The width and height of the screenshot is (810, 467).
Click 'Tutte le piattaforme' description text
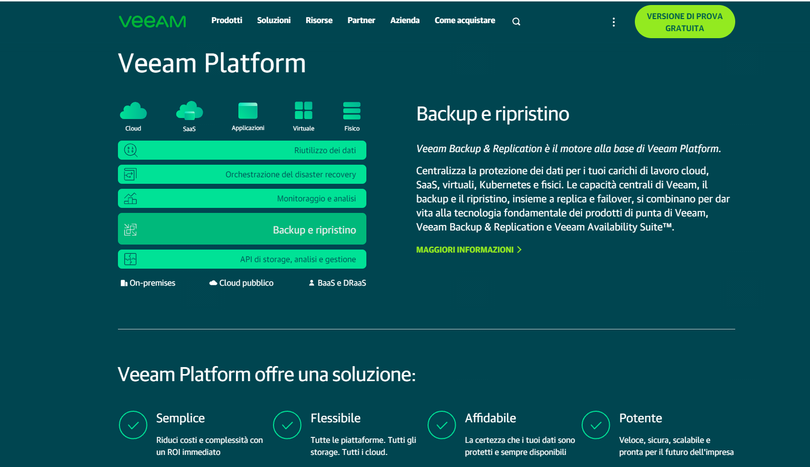coord(363,446)
